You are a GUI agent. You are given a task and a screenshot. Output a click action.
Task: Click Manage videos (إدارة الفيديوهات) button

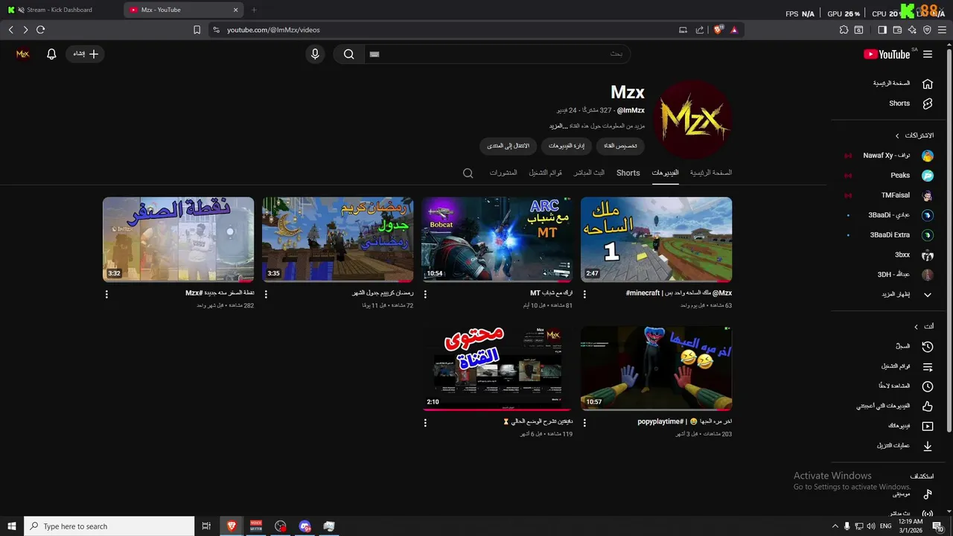[x=566, y=146]
